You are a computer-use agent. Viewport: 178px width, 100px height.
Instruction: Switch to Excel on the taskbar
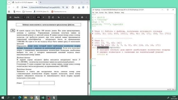[x=43, y=97]
